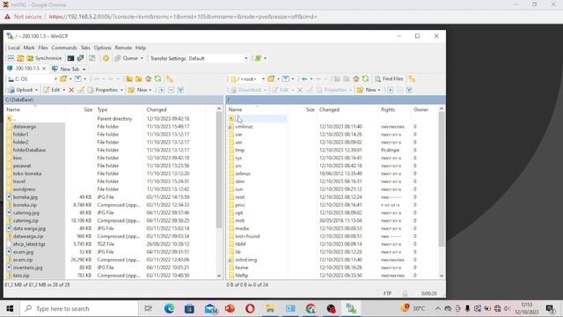This screenshot has height=317, width=563.
Task: Open the Options menu
Action: pyautogui.click(x=103, y=48)
